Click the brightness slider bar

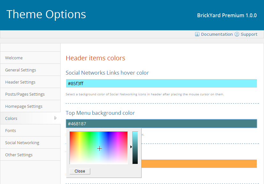pyautogui.click(x=135, y=148)
